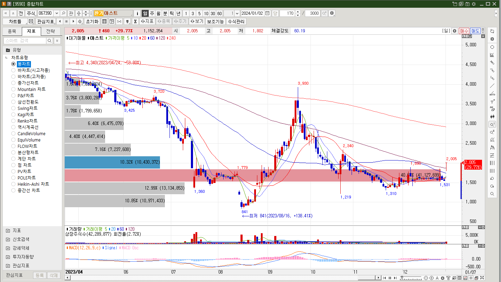Open chart settings gear in top toolbar
This screenshot has width=501, height=282.
coord(332,13)
